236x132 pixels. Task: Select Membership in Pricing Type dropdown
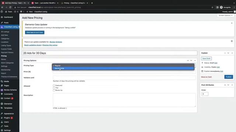click(x=123, y=69)
